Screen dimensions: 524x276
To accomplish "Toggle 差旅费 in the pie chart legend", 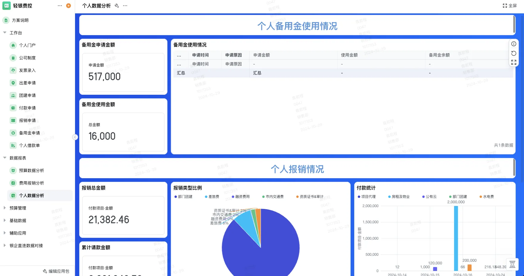I will tap(213, 197).
